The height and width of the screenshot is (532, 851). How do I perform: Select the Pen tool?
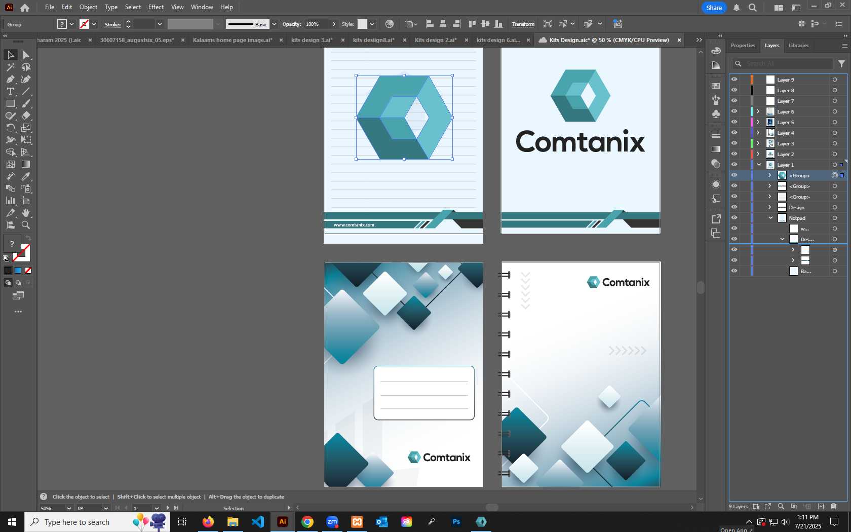(x=10, y=79)
